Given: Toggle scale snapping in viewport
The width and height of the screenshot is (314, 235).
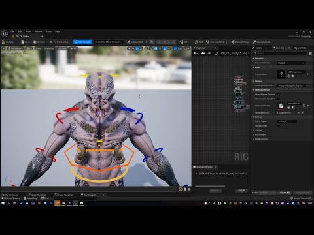Looking at the screenshot, I should [175, 48].
